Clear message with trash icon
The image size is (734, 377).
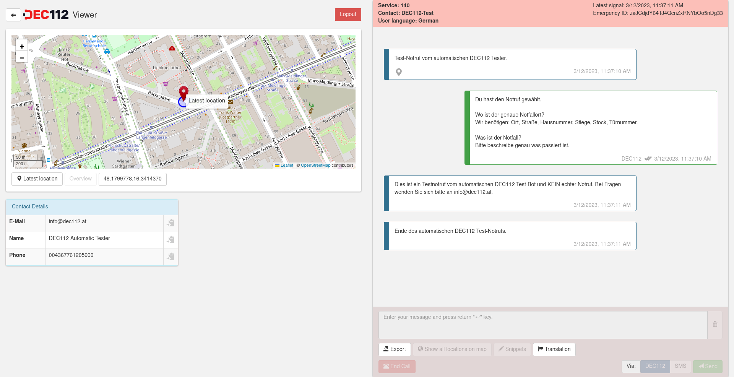715,324
